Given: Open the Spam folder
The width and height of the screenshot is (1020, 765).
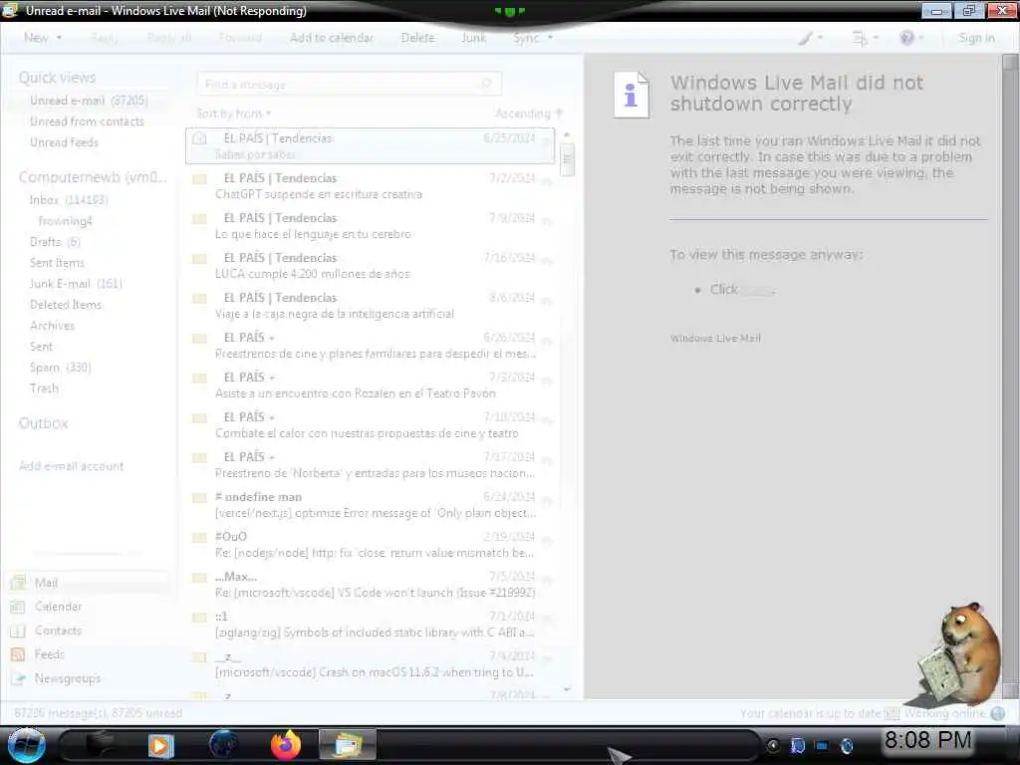Looking at the screenshot, I should pyautogui.click(x=60, y=368).
